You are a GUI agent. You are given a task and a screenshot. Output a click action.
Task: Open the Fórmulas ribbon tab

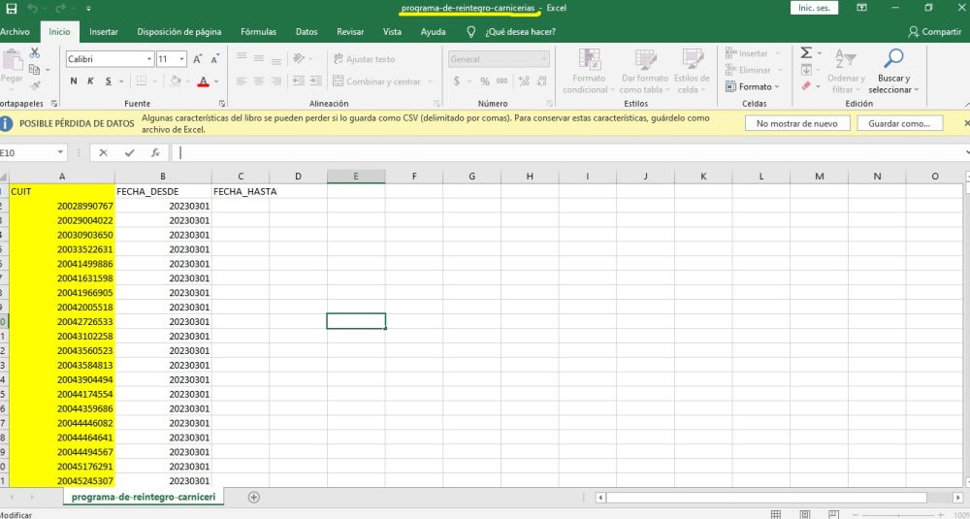tap(258, 31)
